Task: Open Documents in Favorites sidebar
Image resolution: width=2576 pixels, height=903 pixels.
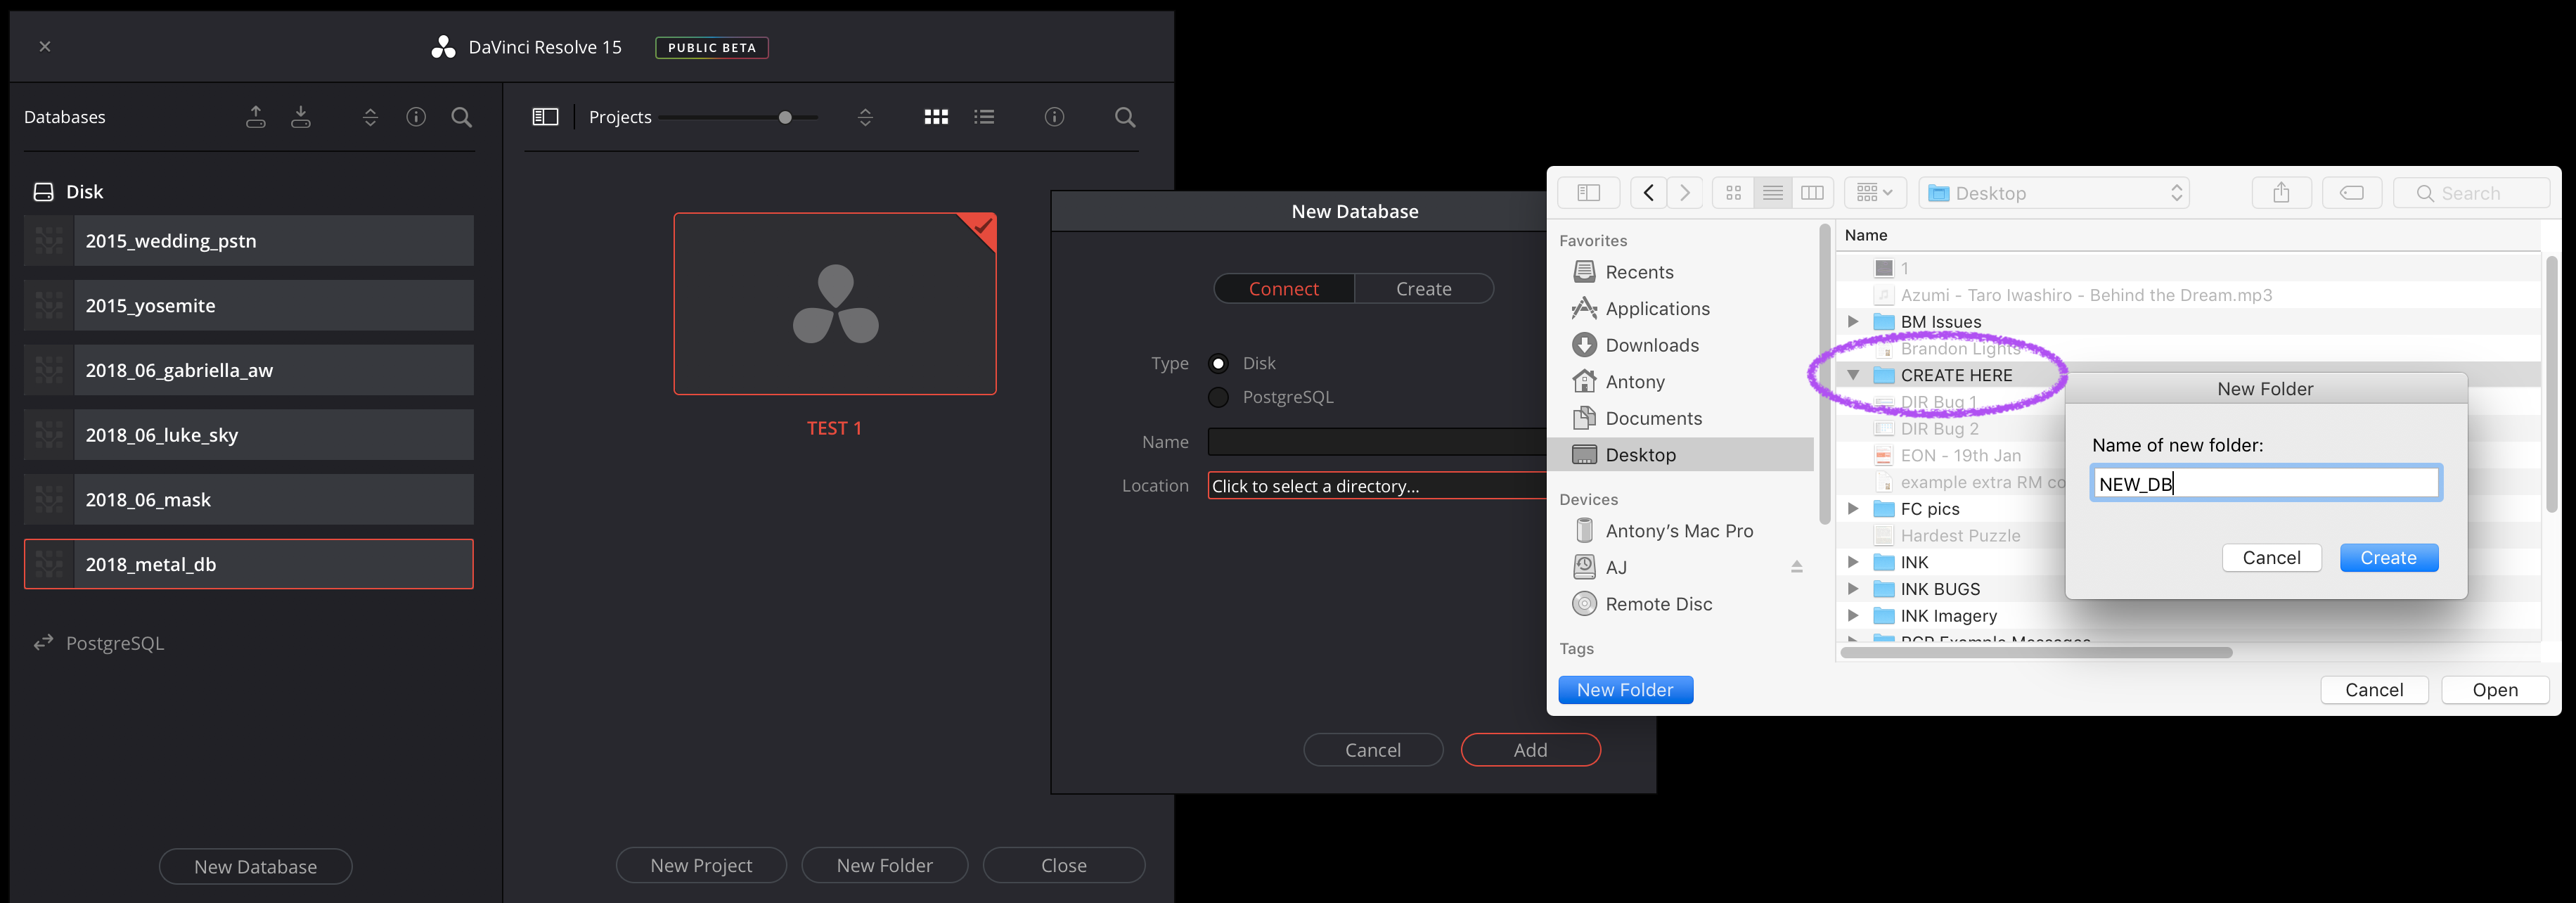Action: 1637,418
